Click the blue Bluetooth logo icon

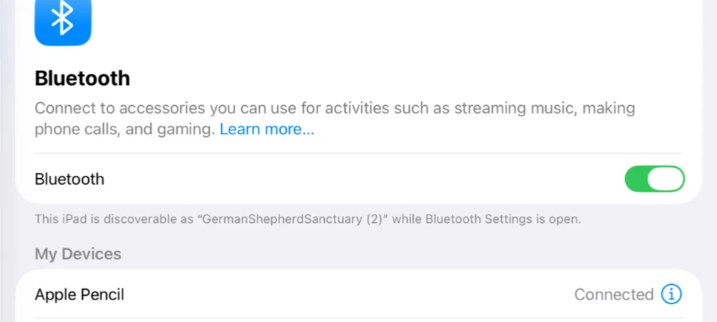click(63, 20)
